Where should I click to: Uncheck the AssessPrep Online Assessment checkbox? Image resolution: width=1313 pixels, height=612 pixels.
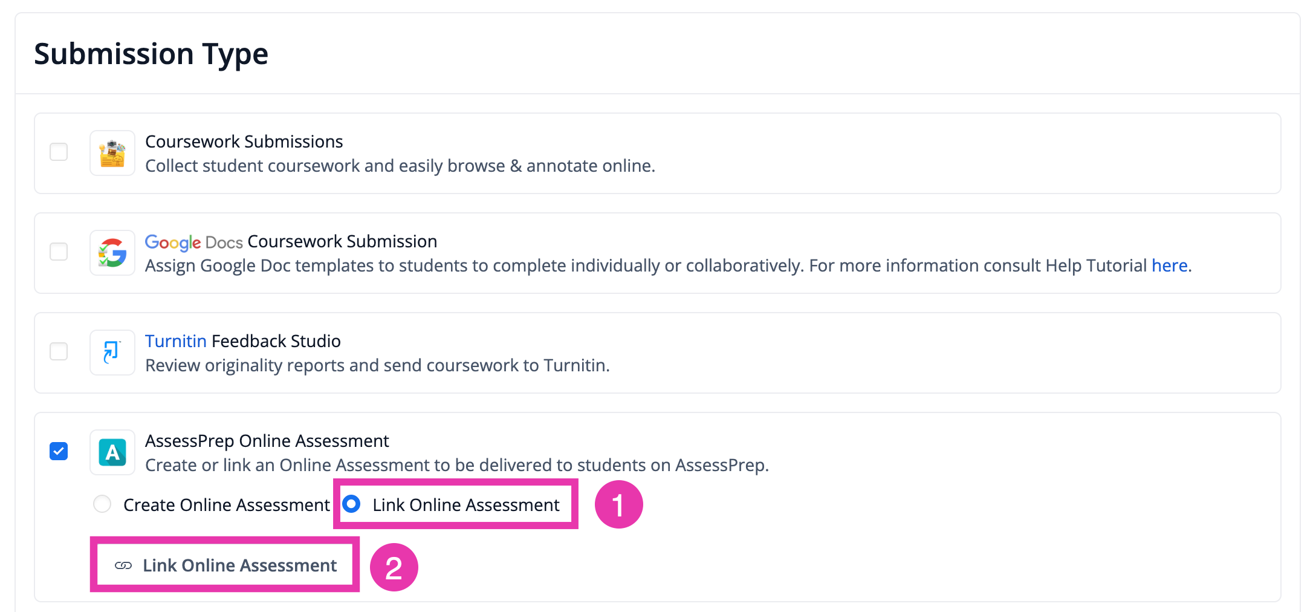click(59, 451)
